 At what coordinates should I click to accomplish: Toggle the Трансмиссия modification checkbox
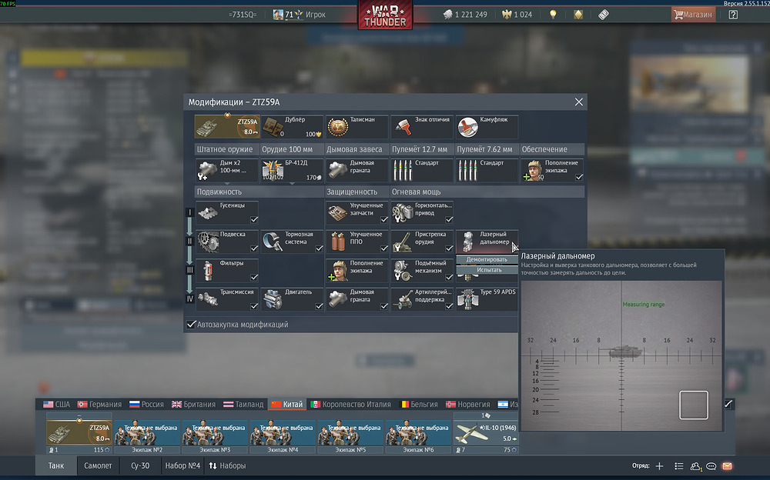click(254, 306)
